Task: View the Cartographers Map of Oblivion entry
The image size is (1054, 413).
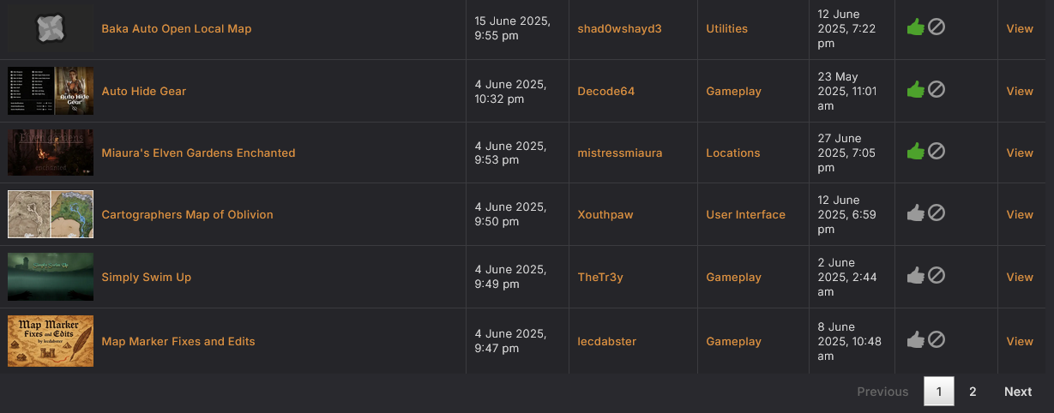Action: pos(1020,214)
